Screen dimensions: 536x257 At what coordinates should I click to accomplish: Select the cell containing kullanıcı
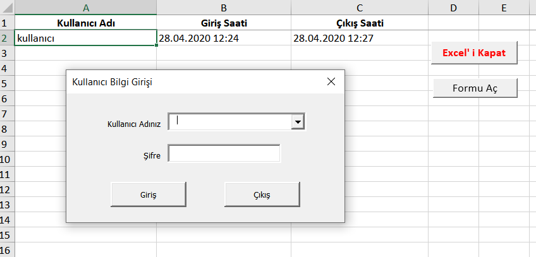coord(86,38)
